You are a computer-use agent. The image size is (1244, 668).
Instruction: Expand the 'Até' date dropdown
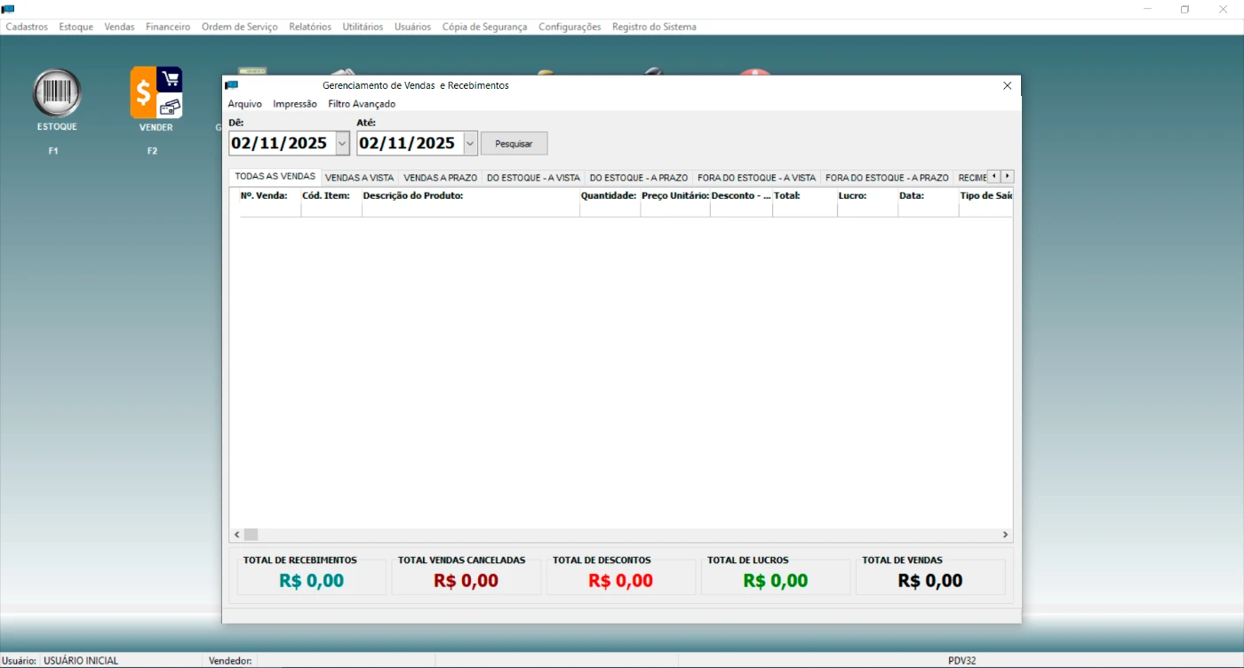tap(470, 143)
